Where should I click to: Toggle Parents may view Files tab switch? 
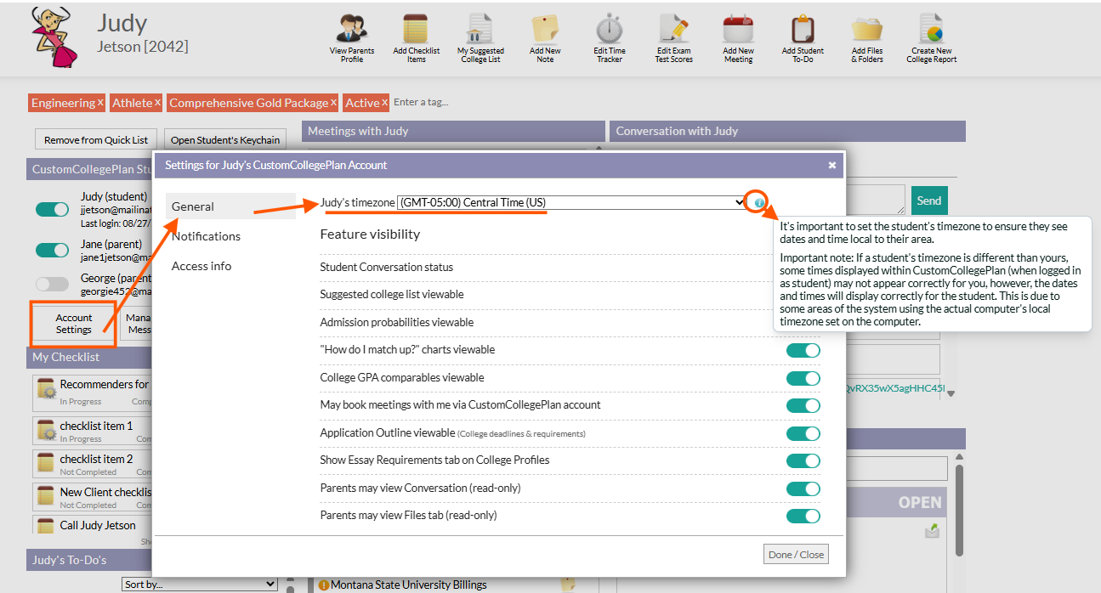click(803, 516)
